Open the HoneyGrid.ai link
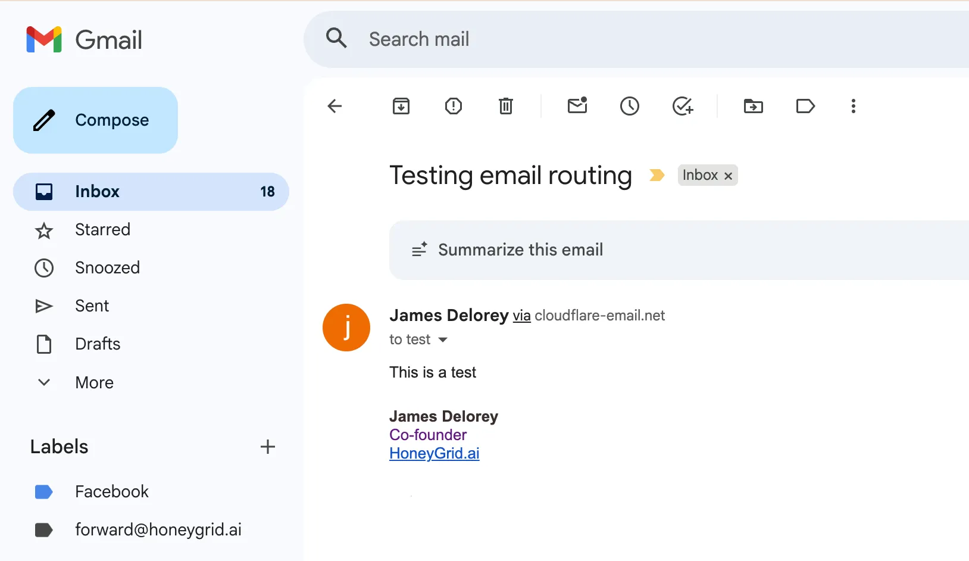969x561 pixels. pyautogui.click(x=434, y=453)
